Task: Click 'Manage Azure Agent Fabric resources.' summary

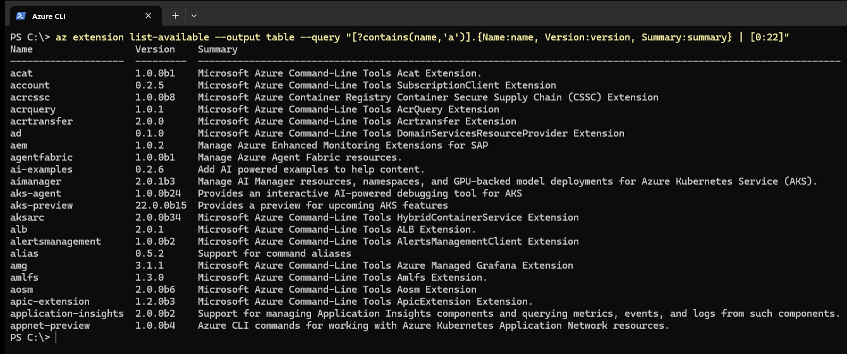Action: [x=300, y=157]
